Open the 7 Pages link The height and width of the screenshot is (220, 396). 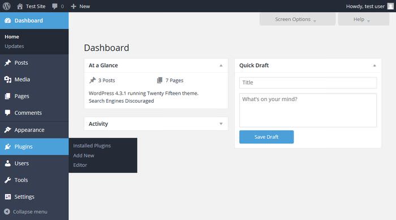(174, 81)
